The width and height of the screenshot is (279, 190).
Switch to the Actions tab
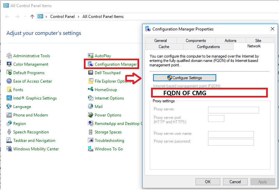[x=230, y=41]
